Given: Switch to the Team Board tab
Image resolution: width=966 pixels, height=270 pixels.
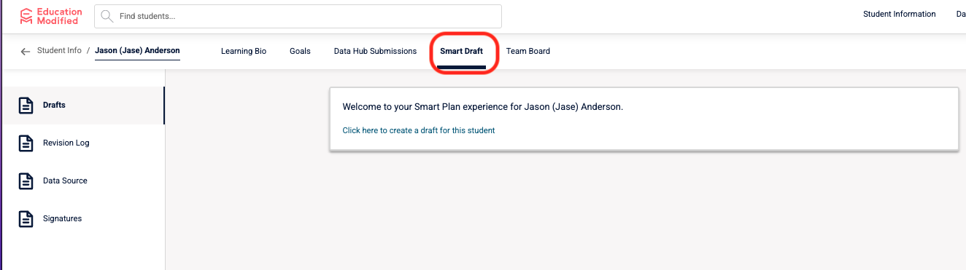Looking at the screenshot, I should click(528, 51).
